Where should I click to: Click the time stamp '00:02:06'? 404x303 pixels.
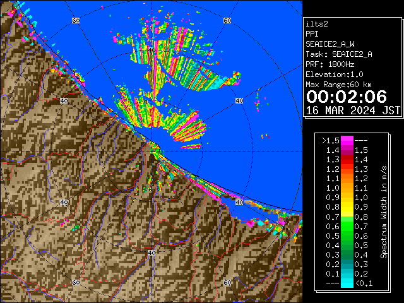[347, 97]
